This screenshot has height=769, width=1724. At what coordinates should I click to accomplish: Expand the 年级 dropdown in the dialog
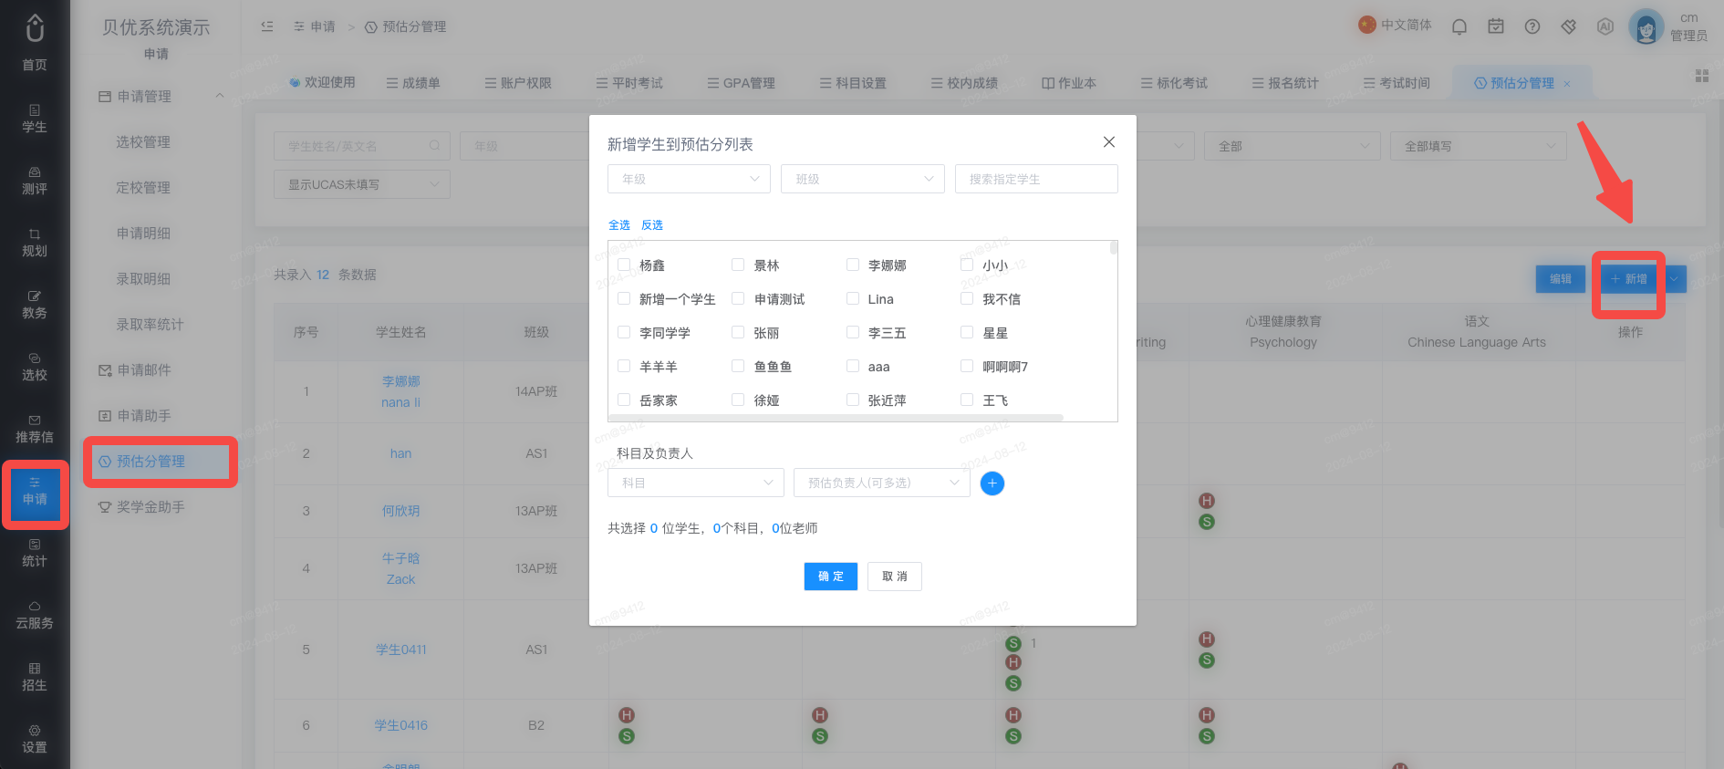(x=689, y=179)
